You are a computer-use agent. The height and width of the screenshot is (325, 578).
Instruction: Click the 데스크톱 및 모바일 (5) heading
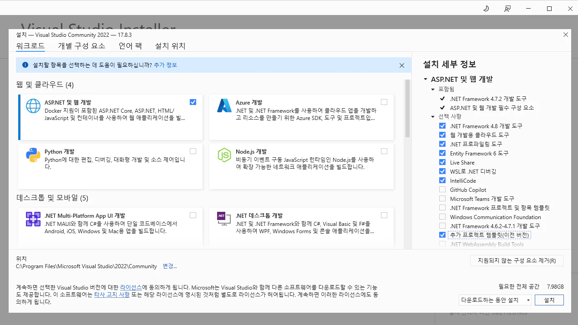[52, 198]
